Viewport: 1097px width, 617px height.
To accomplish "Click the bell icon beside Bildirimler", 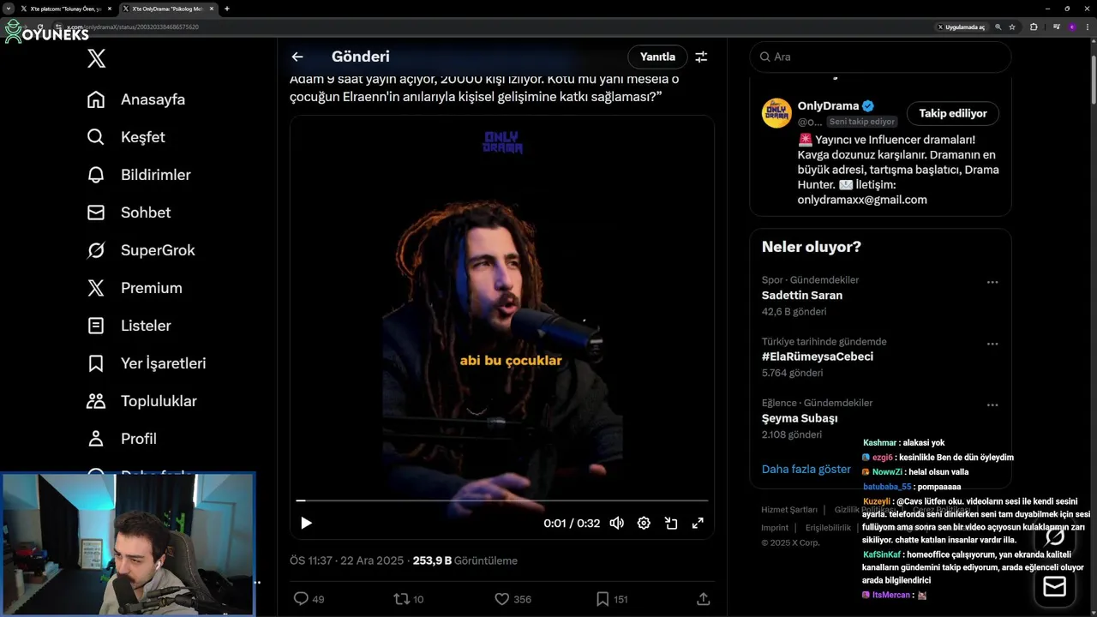I will [x=96, y=175].
